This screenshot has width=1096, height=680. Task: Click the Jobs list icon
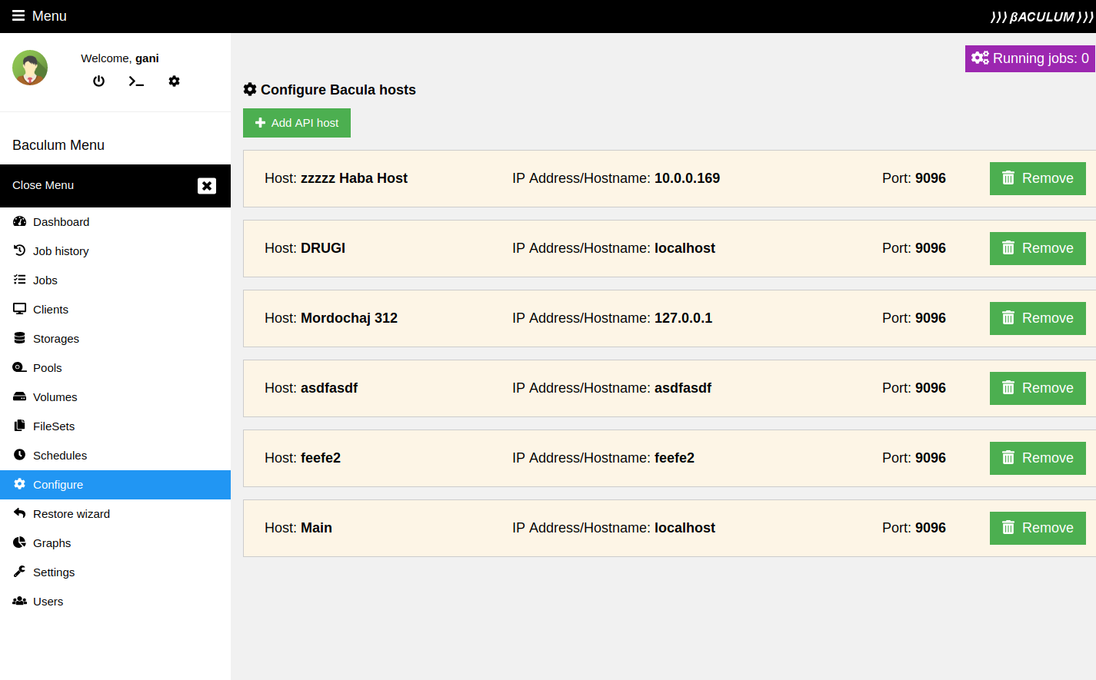click(20, 280)
